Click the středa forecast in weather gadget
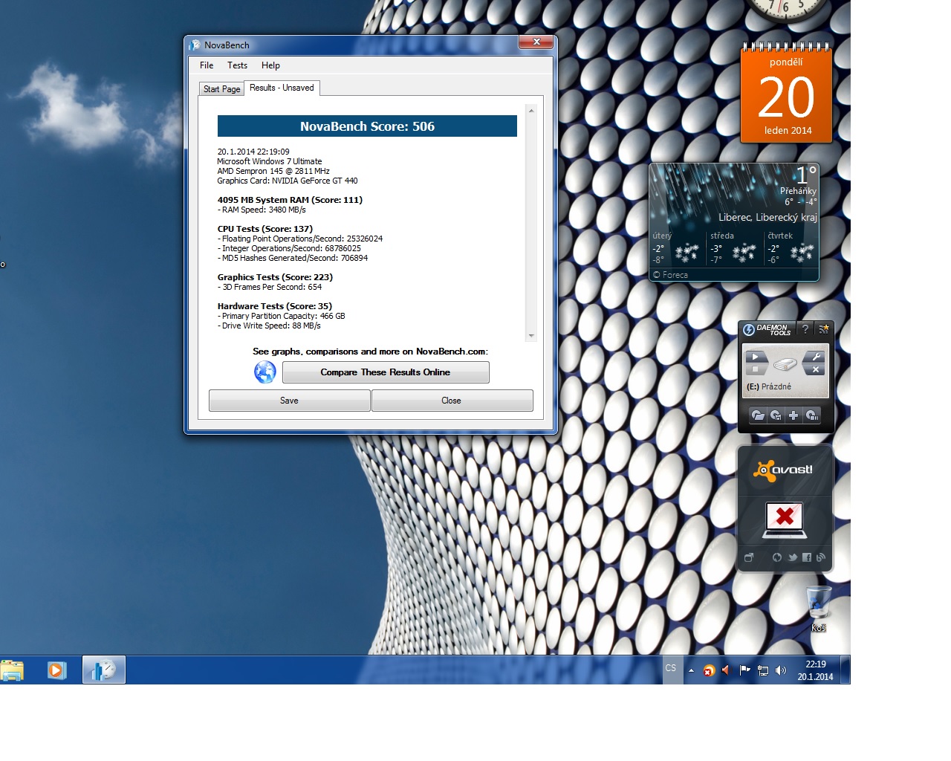951x761 pixels. [733, 248]
